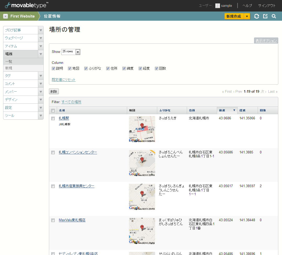Image resolution: width=282 pixels, height=255 pixels.
Task: Toggle the 地図 column checkbox
Action: 70,68
